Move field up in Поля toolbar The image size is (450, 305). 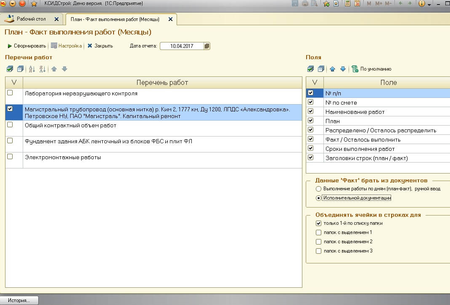tap(332, 69)
